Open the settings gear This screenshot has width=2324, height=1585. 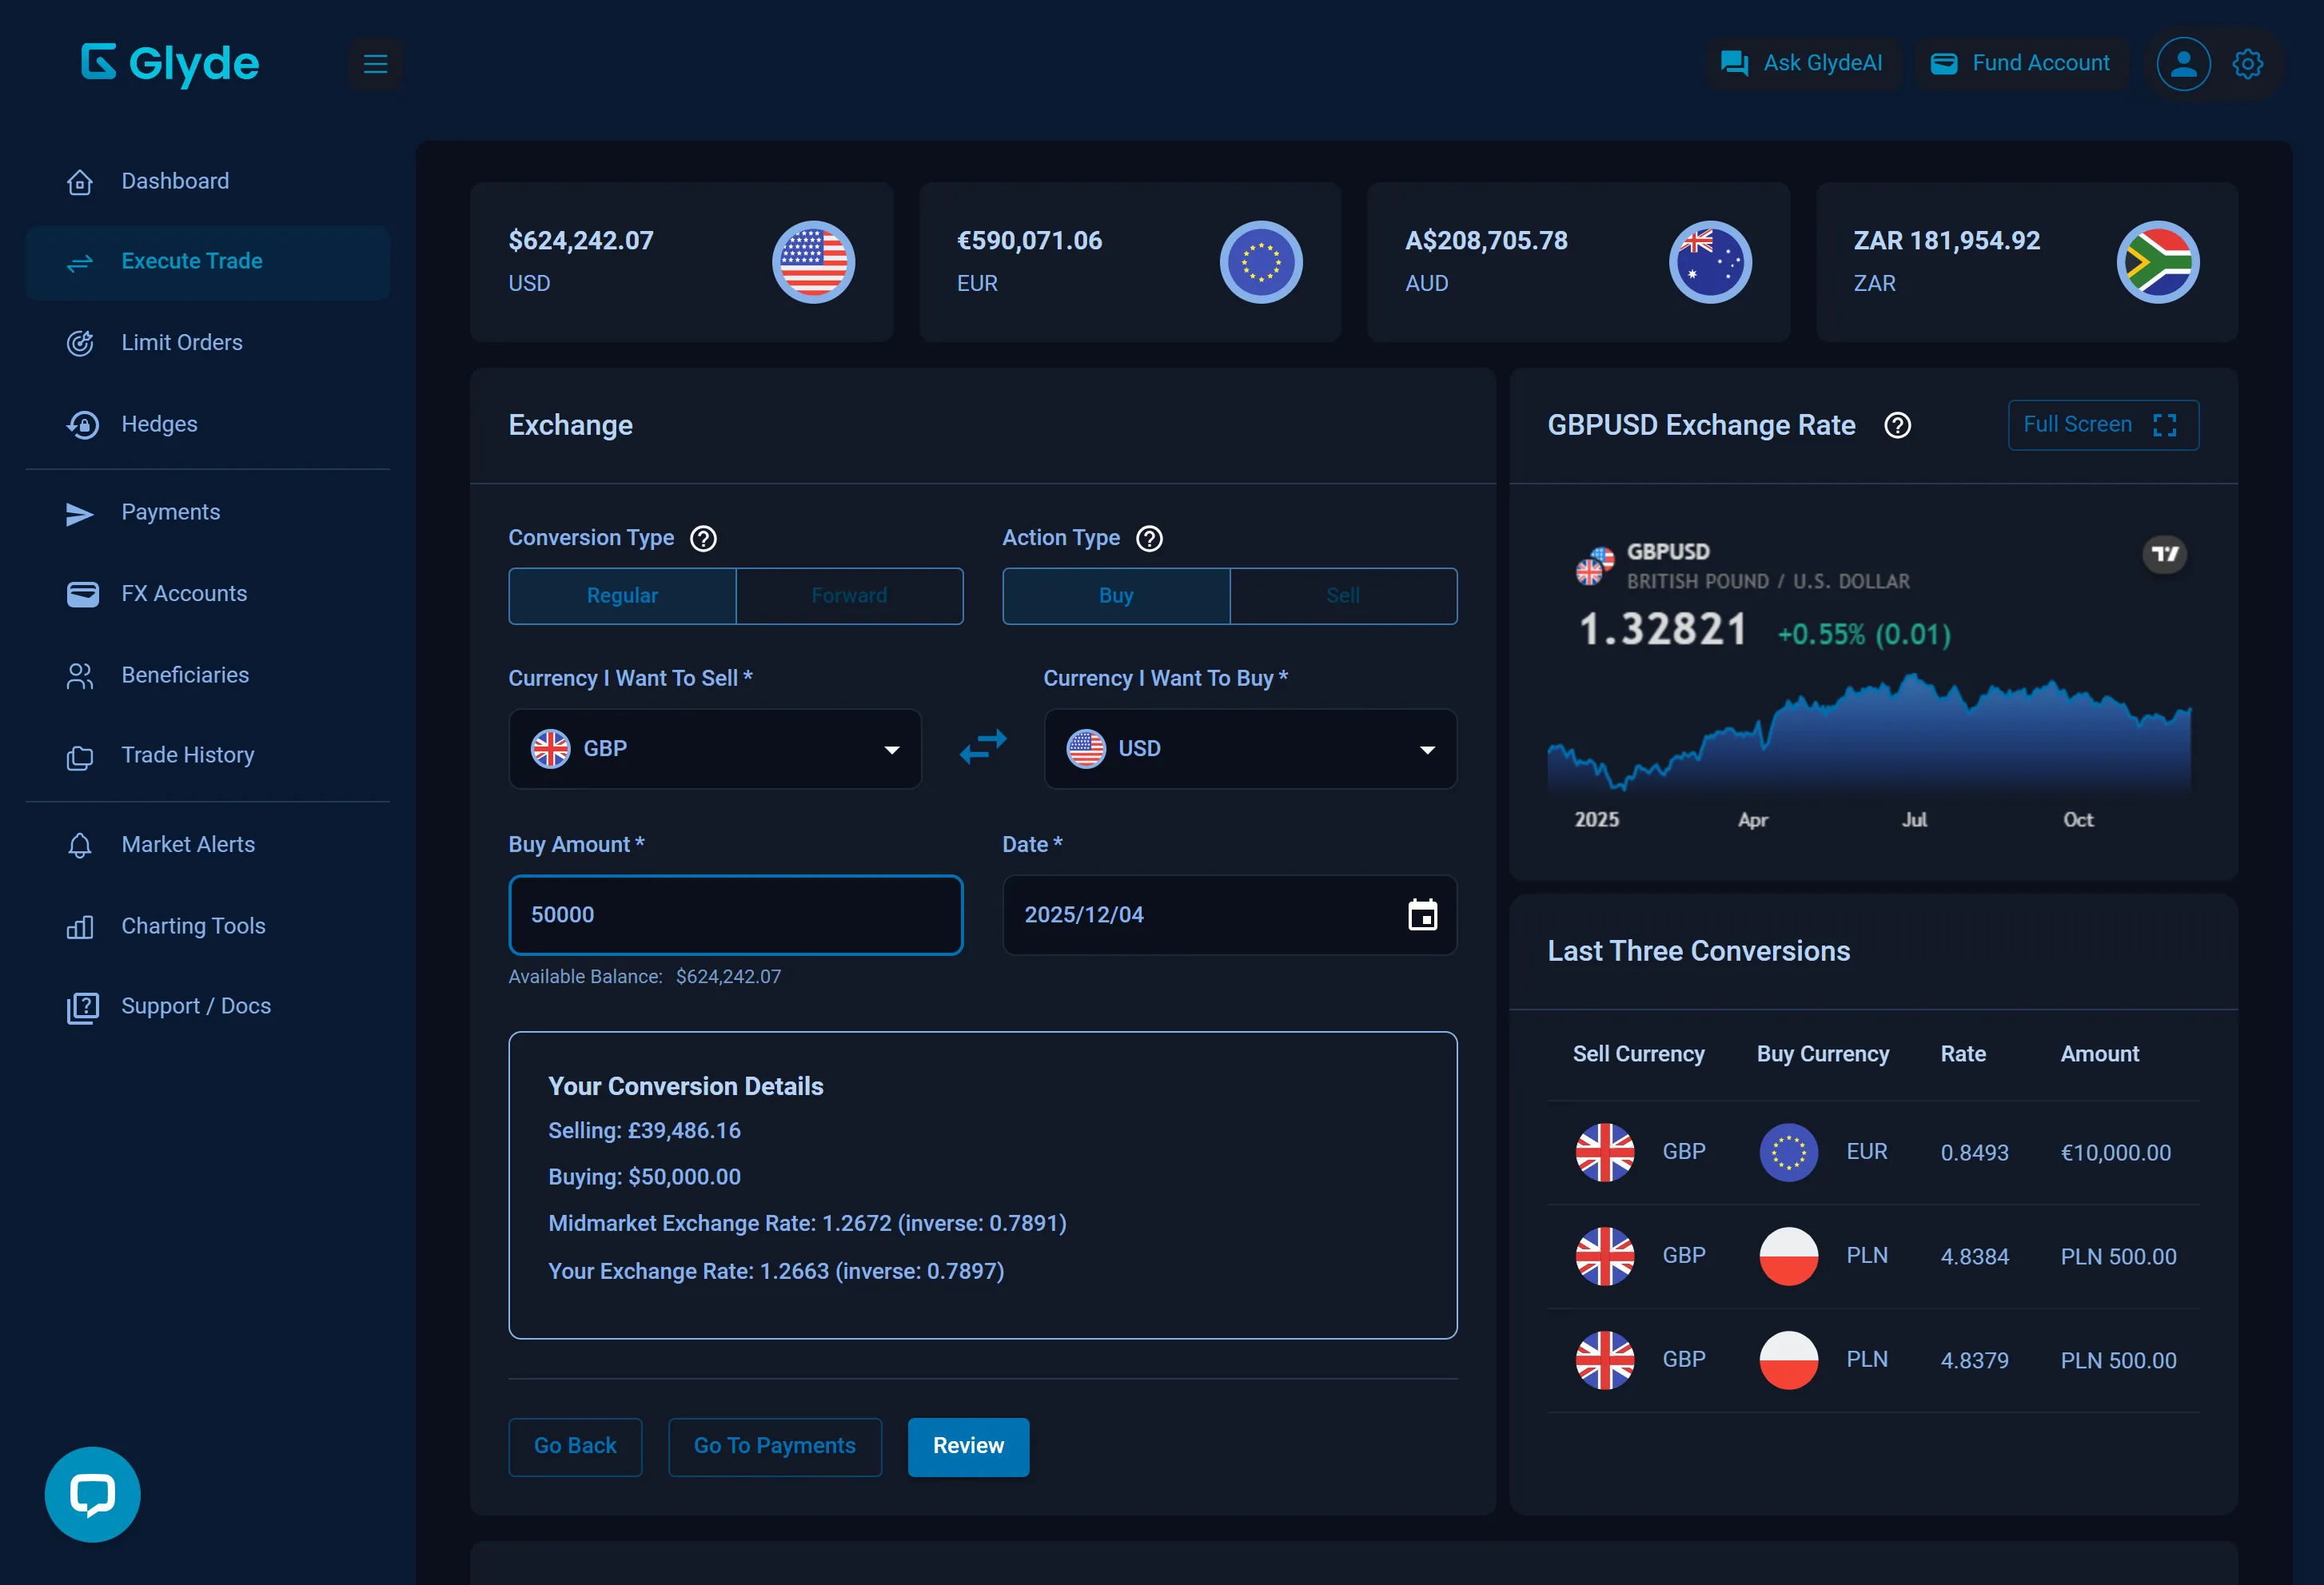click(x=2247, y=63)
